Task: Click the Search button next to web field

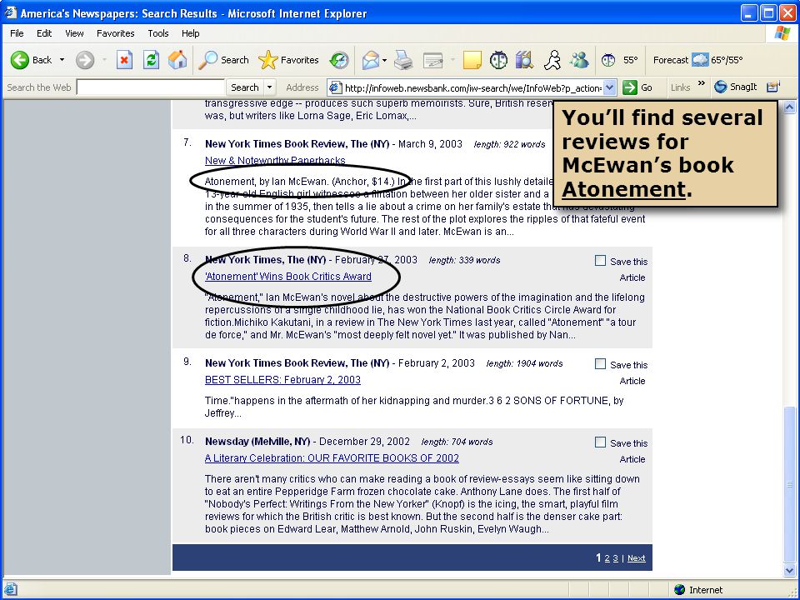Action: tap(245, 87)
